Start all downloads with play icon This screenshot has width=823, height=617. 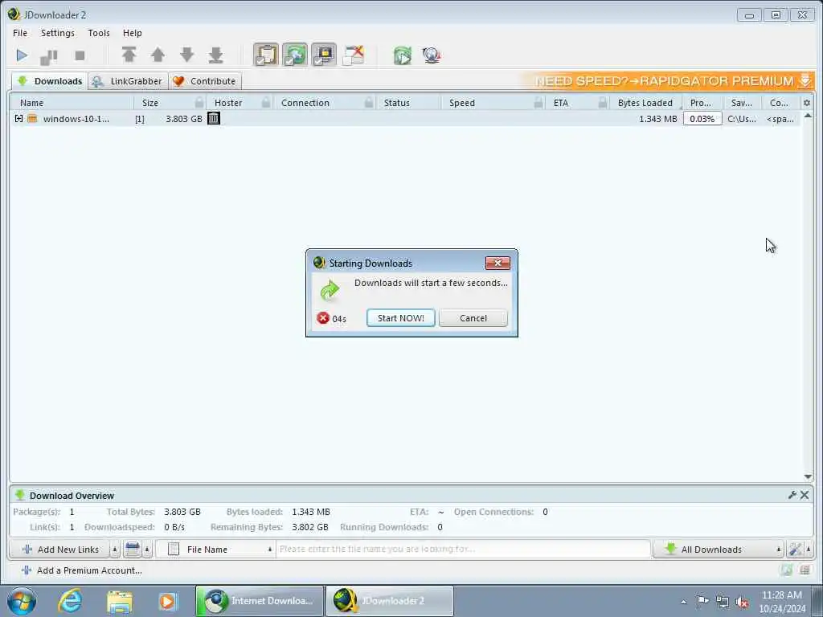tap(22, 55)
